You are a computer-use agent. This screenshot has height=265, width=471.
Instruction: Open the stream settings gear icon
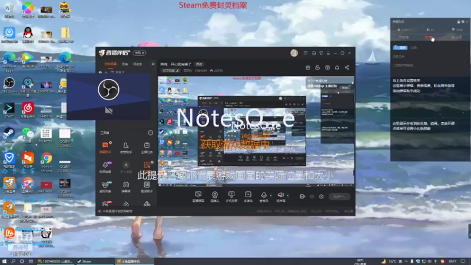(x=321, y=197)
